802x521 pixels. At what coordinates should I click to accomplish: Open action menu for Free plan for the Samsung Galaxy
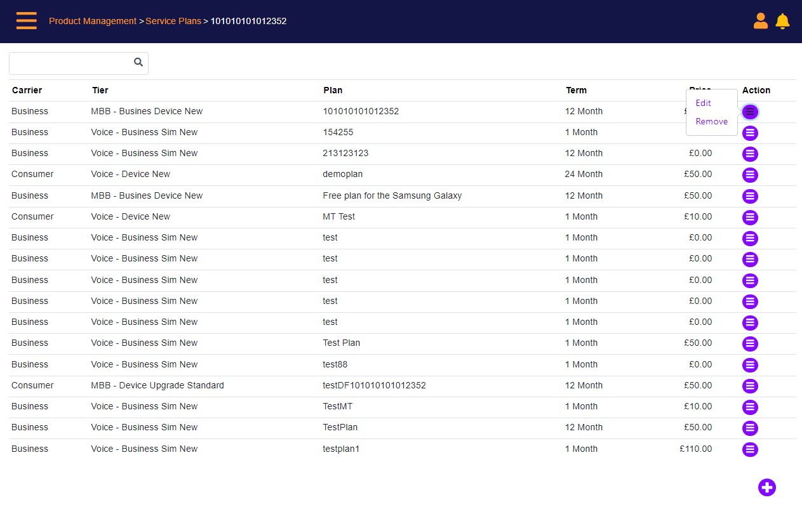750,196
